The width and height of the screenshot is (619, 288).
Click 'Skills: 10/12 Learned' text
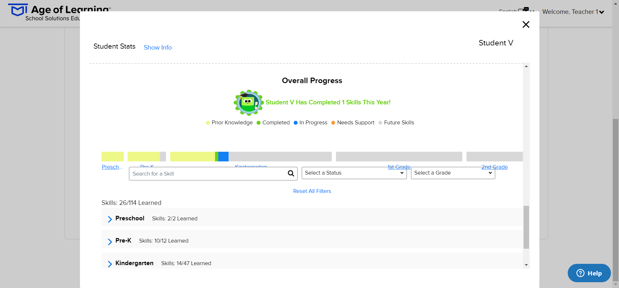coord(164,241)
